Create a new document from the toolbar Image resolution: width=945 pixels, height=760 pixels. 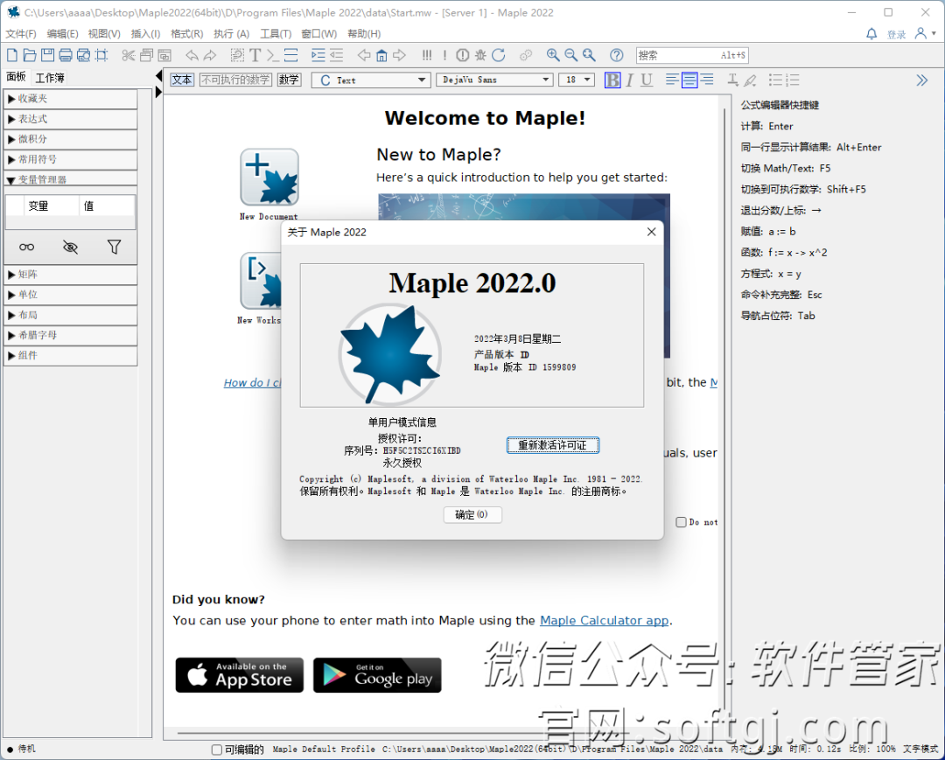click(x=12, y=55)
